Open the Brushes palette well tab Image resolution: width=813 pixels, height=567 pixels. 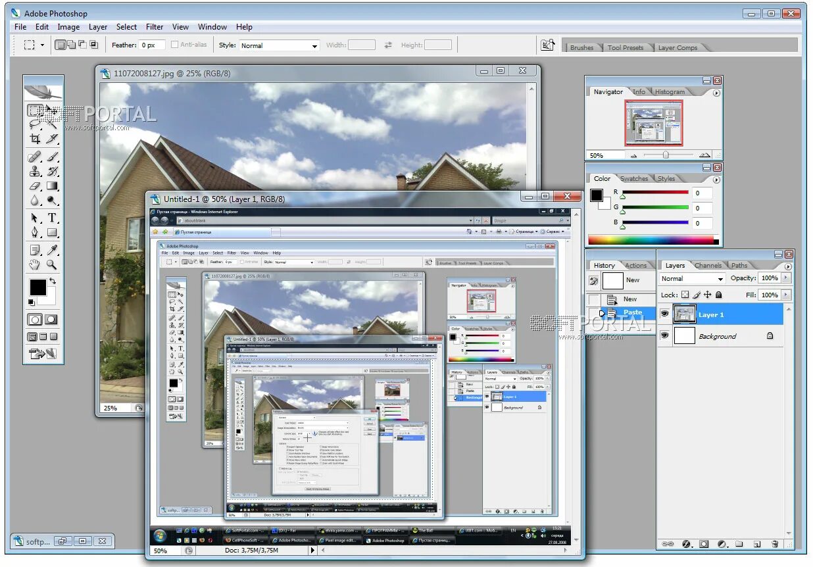[581, 47]
